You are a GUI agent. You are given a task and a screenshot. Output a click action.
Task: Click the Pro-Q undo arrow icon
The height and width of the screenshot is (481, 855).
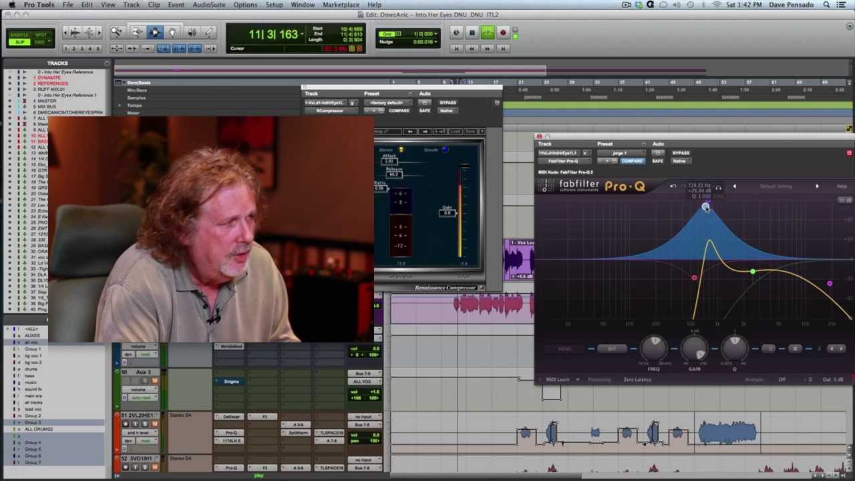coord(673,186)
